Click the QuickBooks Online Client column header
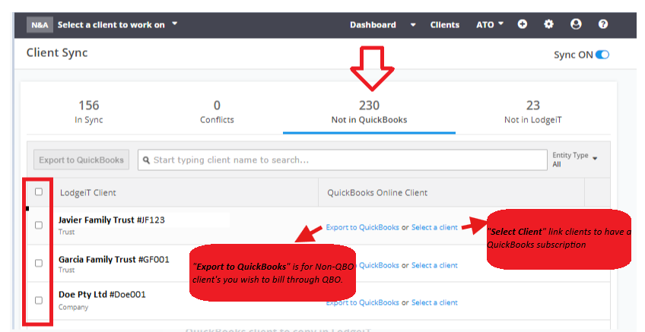Image resolution: width=645 pixels, height=332 pixels. pyautogui.click(x=377, y=193)
